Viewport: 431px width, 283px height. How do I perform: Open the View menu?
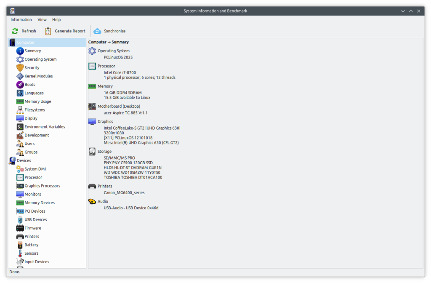point(42,20)
